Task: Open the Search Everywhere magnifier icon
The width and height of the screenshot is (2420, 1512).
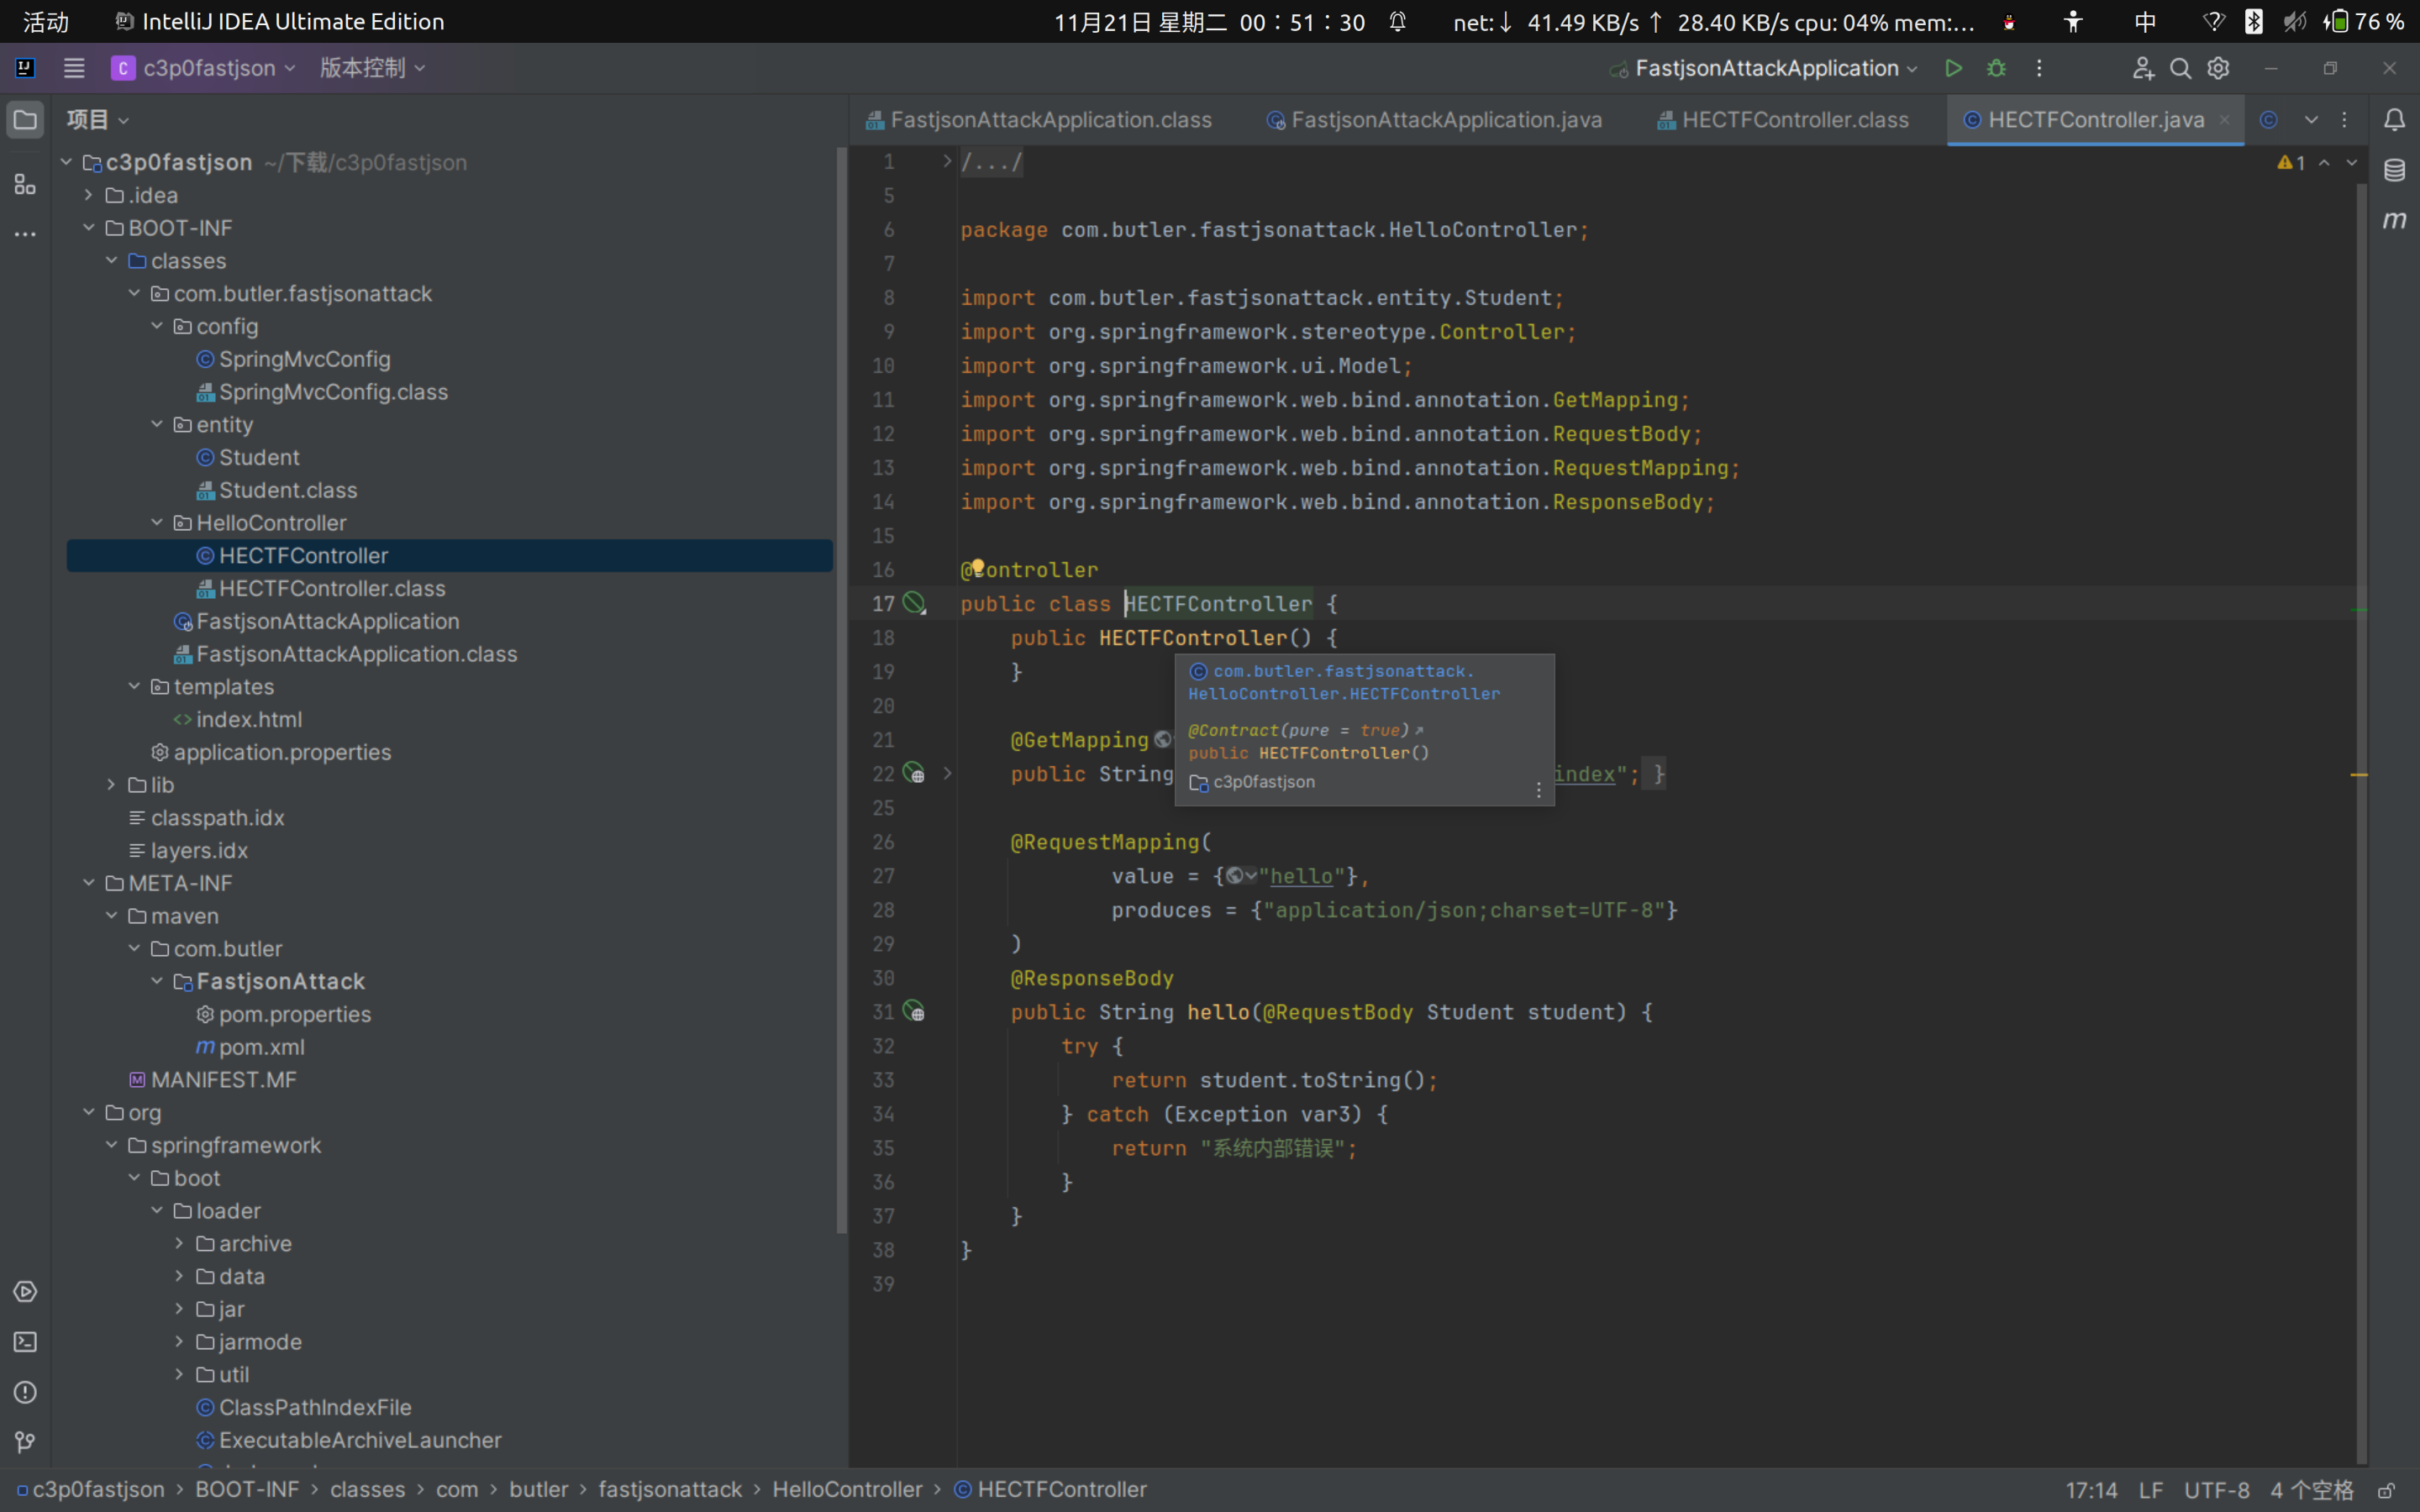Action: (x=2180, y=68)
